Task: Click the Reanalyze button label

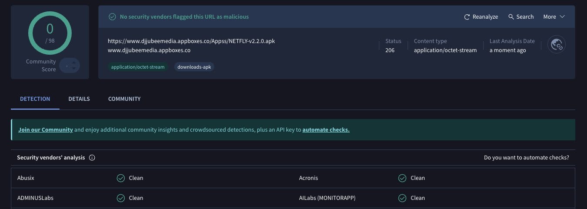Action: click(x=485, y=17)
